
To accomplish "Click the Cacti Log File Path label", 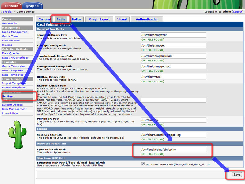I will coord(49,135).
